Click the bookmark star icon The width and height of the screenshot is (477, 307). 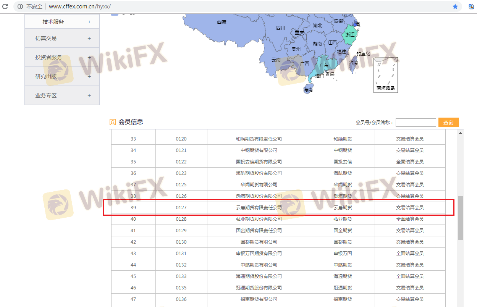(455, 6)
